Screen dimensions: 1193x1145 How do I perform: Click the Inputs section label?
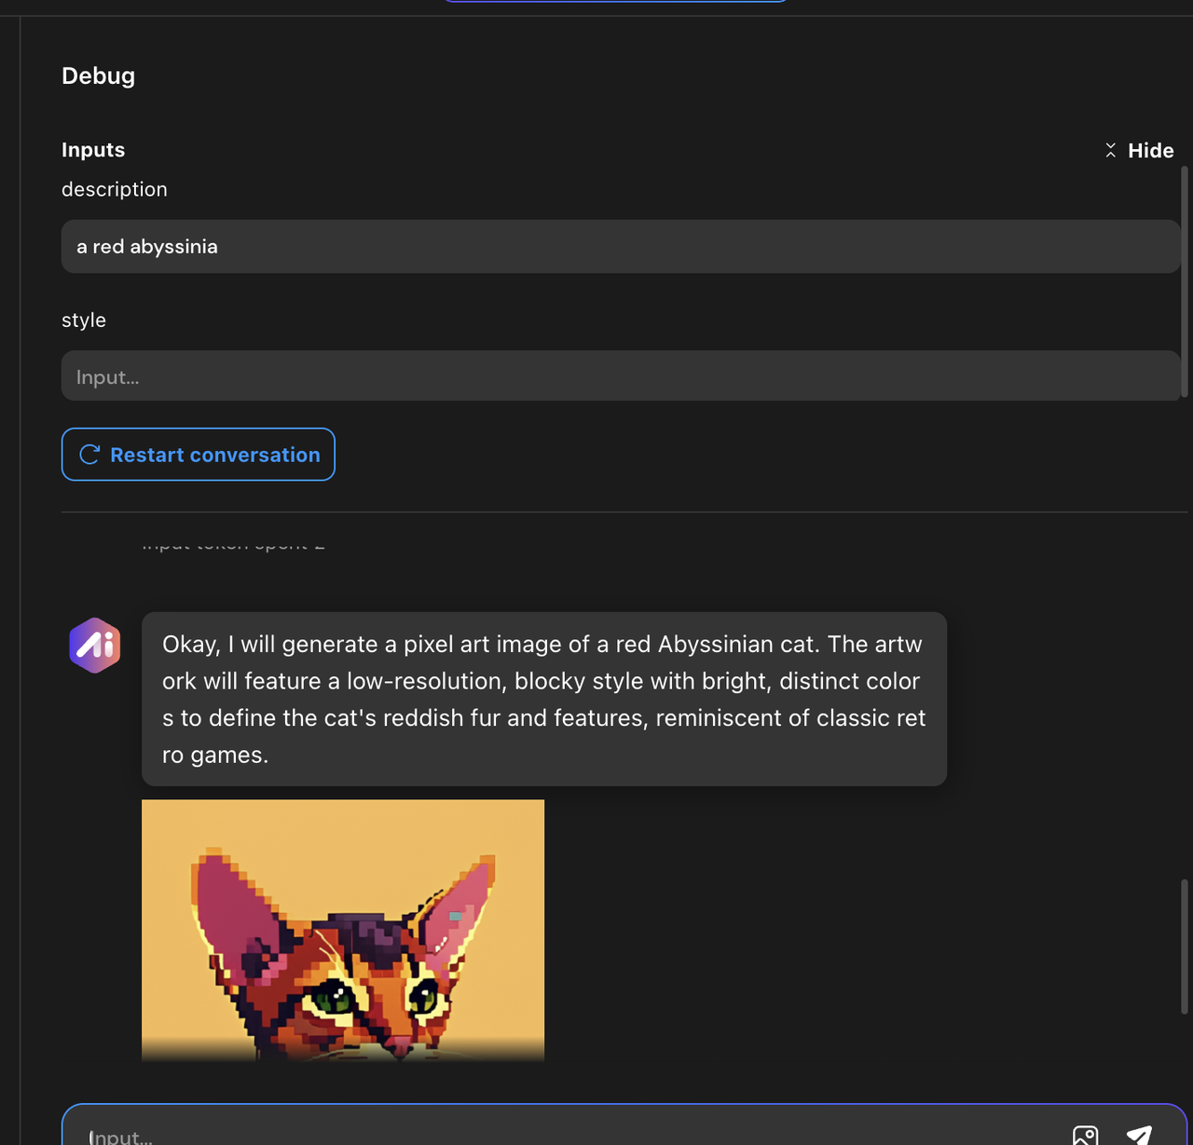tap(93, 150)
